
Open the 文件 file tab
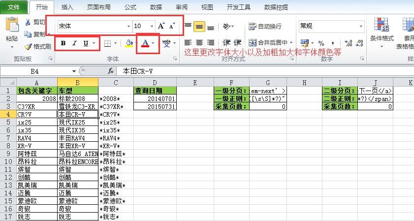click(14, 7)
